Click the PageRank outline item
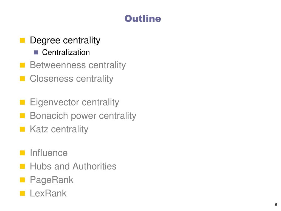281x211 pixels. click(52, 180)
